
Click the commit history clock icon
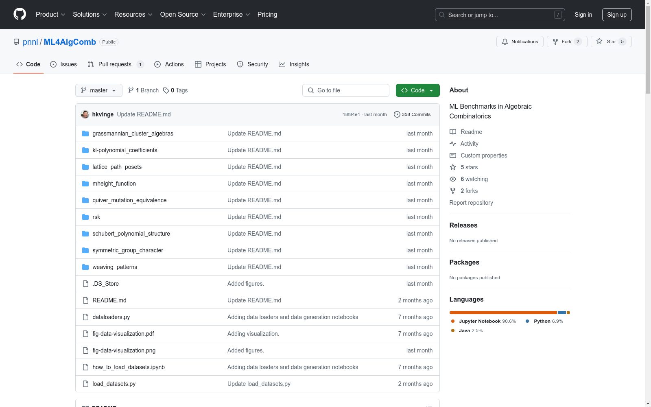[x=397, y=114]
